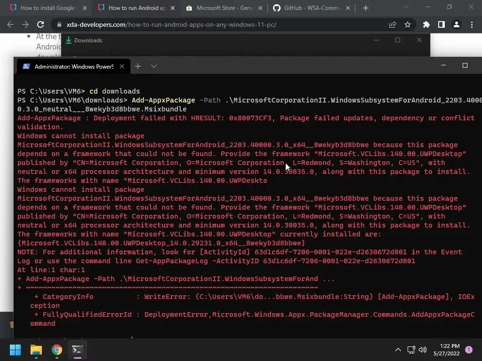Reload the xda-developers page
The image size is (482, 361).
(x=40, y=24)
